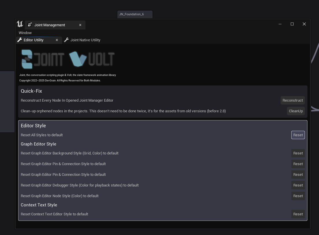
Task: Select the Joint Management window tab
Action: 50,25
